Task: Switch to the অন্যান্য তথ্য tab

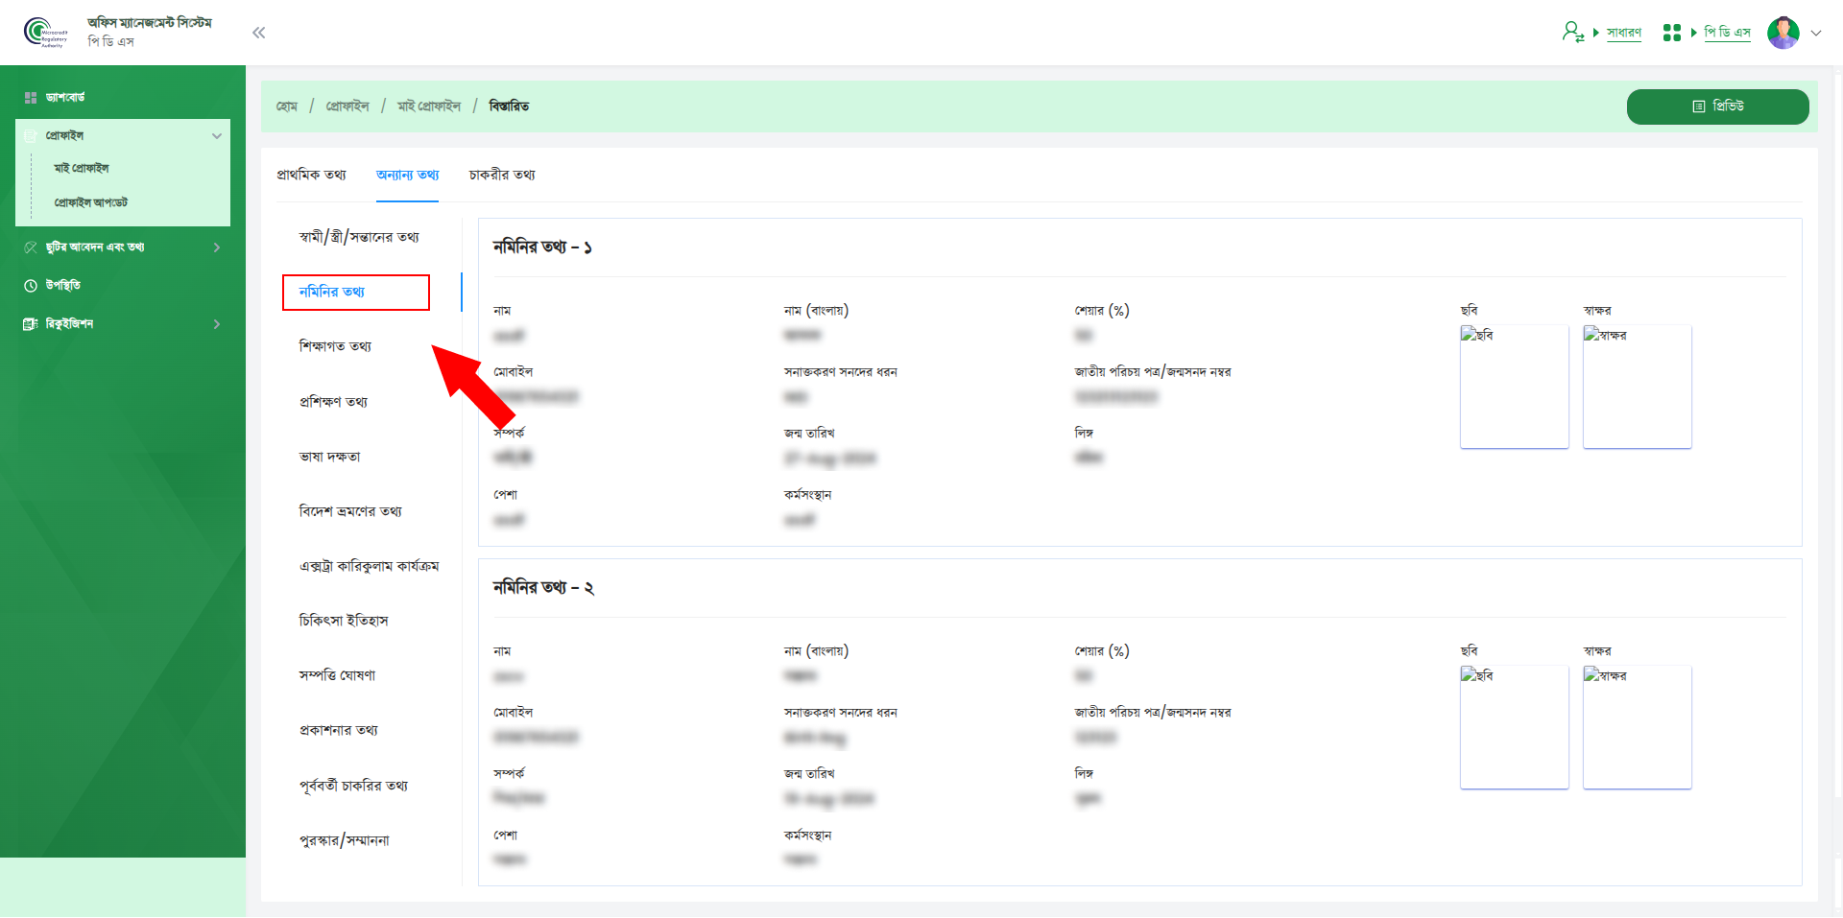Action: pos(407,175)
